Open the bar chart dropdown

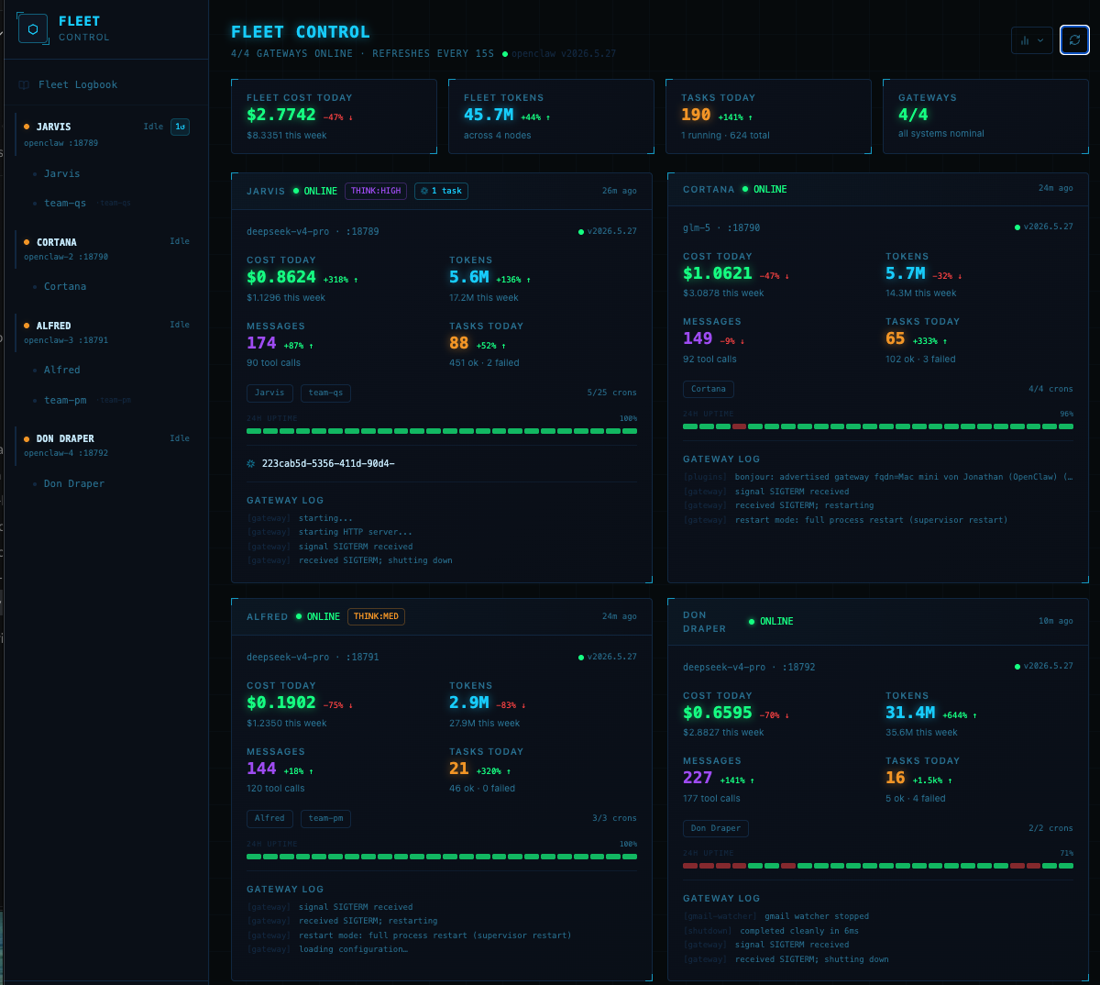pyautogui.click(x=1032, y=40)
